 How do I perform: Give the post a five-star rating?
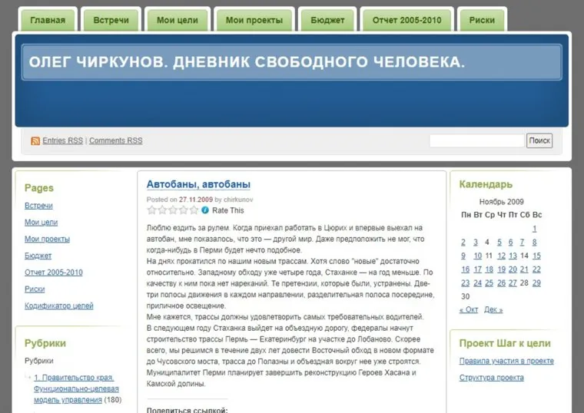[x=194, y=210]
